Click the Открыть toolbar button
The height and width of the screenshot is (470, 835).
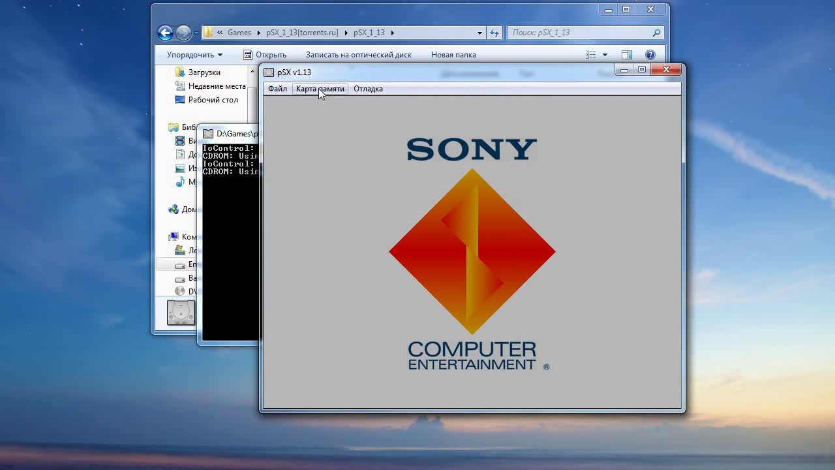click(x=265, y=55)
